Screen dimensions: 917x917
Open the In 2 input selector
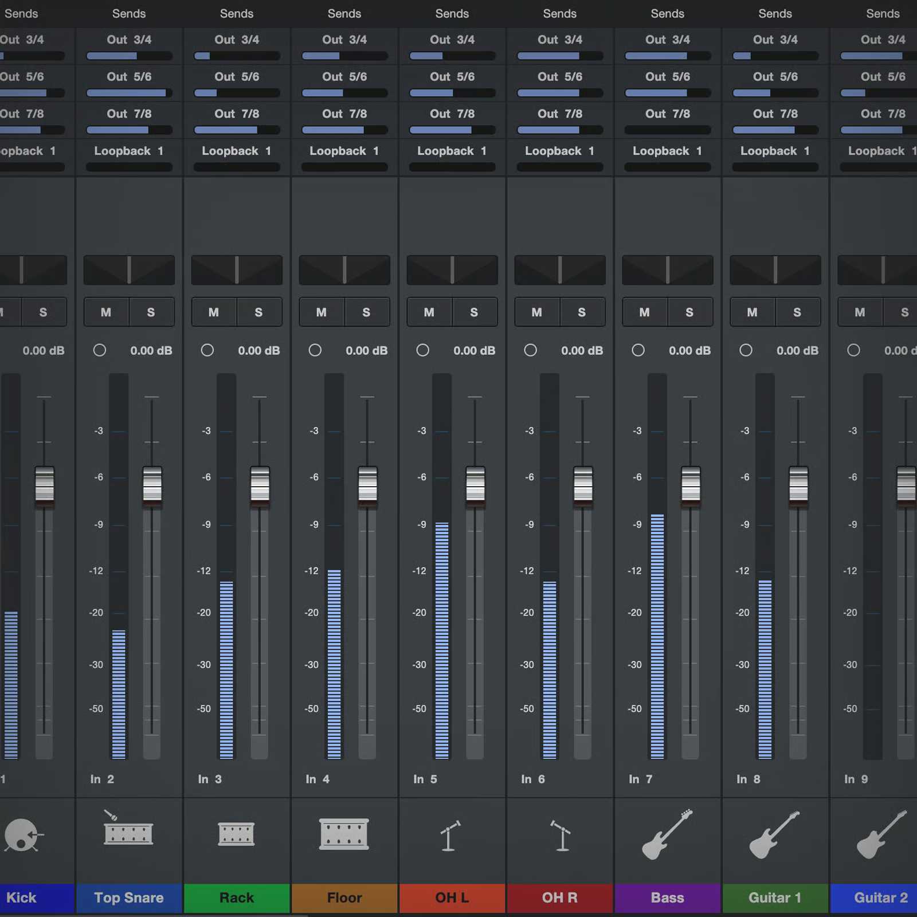[102, 779]
